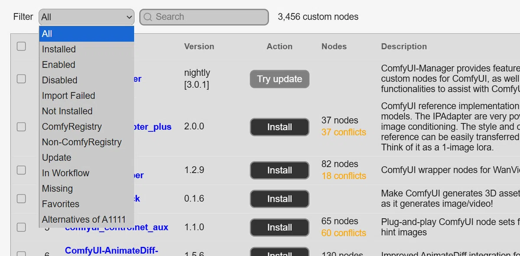Check the box for the version 2.0.0 row

21,127
